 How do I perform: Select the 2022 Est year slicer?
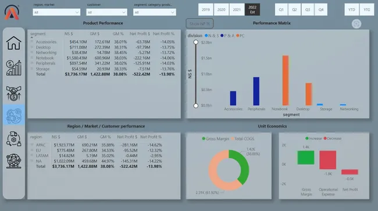click(252, 10)
